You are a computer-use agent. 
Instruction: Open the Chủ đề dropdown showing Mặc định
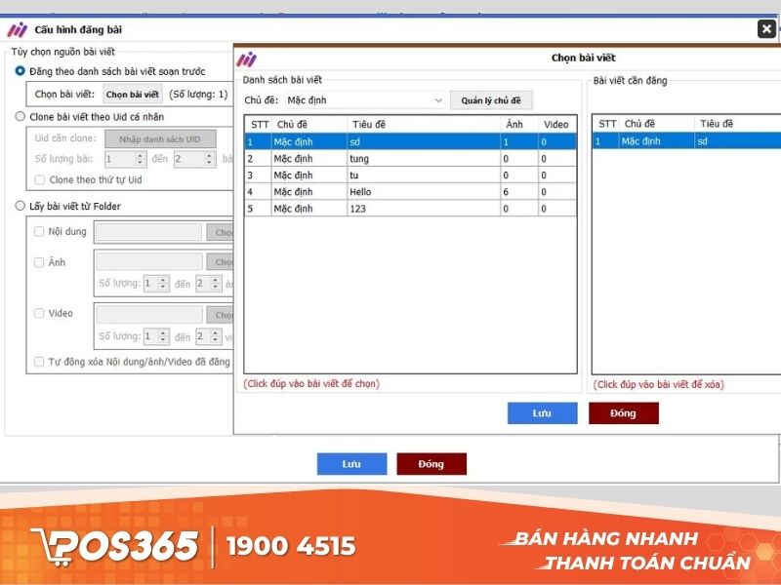point(364,100)
